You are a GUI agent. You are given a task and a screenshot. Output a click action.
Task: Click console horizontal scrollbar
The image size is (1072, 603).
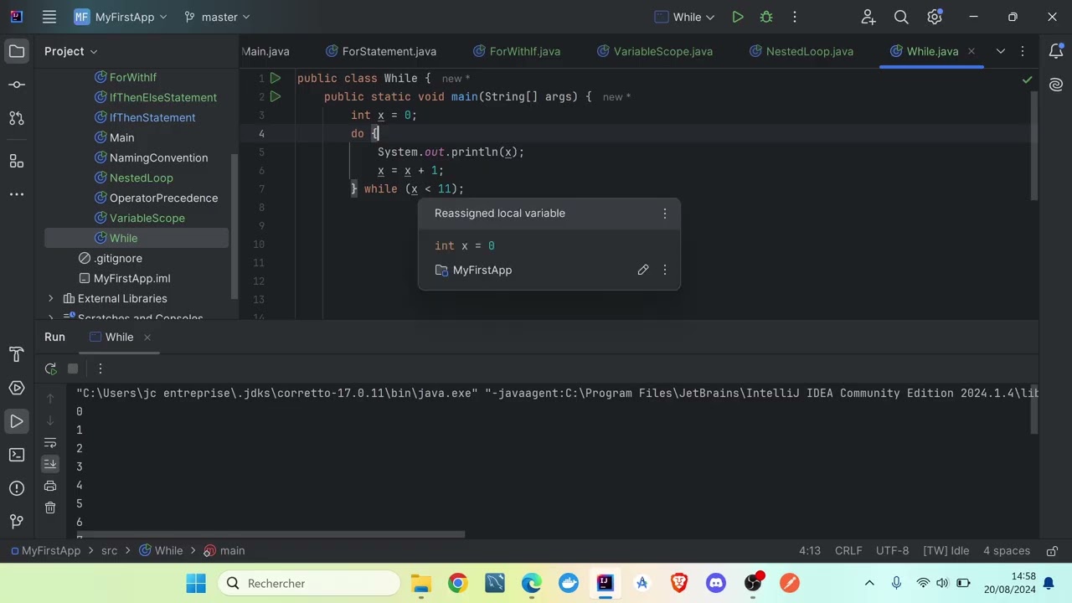(271, 534)
